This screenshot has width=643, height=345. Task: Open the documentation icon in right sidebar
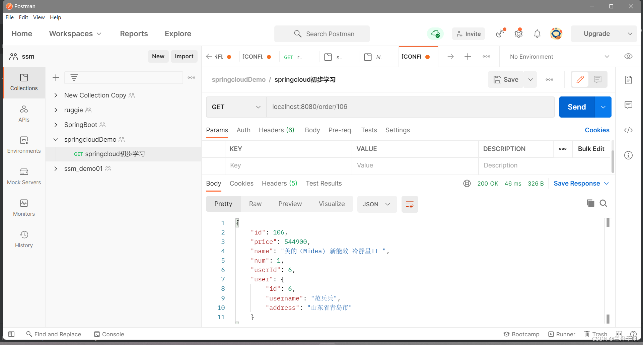(x=629, y=80)
